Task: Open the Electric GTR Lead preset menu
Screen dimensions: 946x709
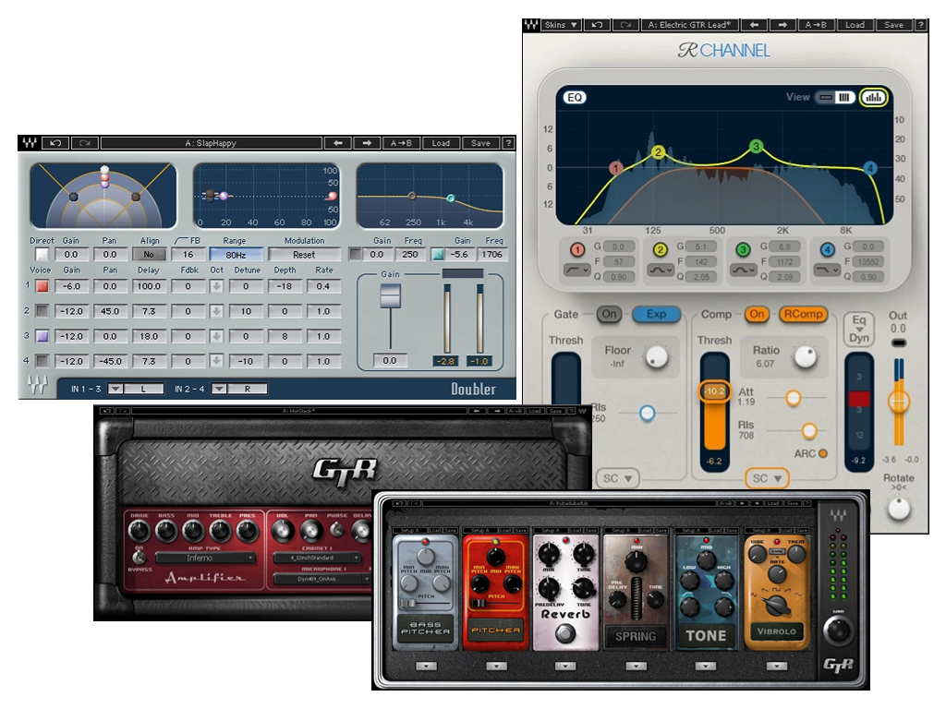Action: [x=689, y=25]
